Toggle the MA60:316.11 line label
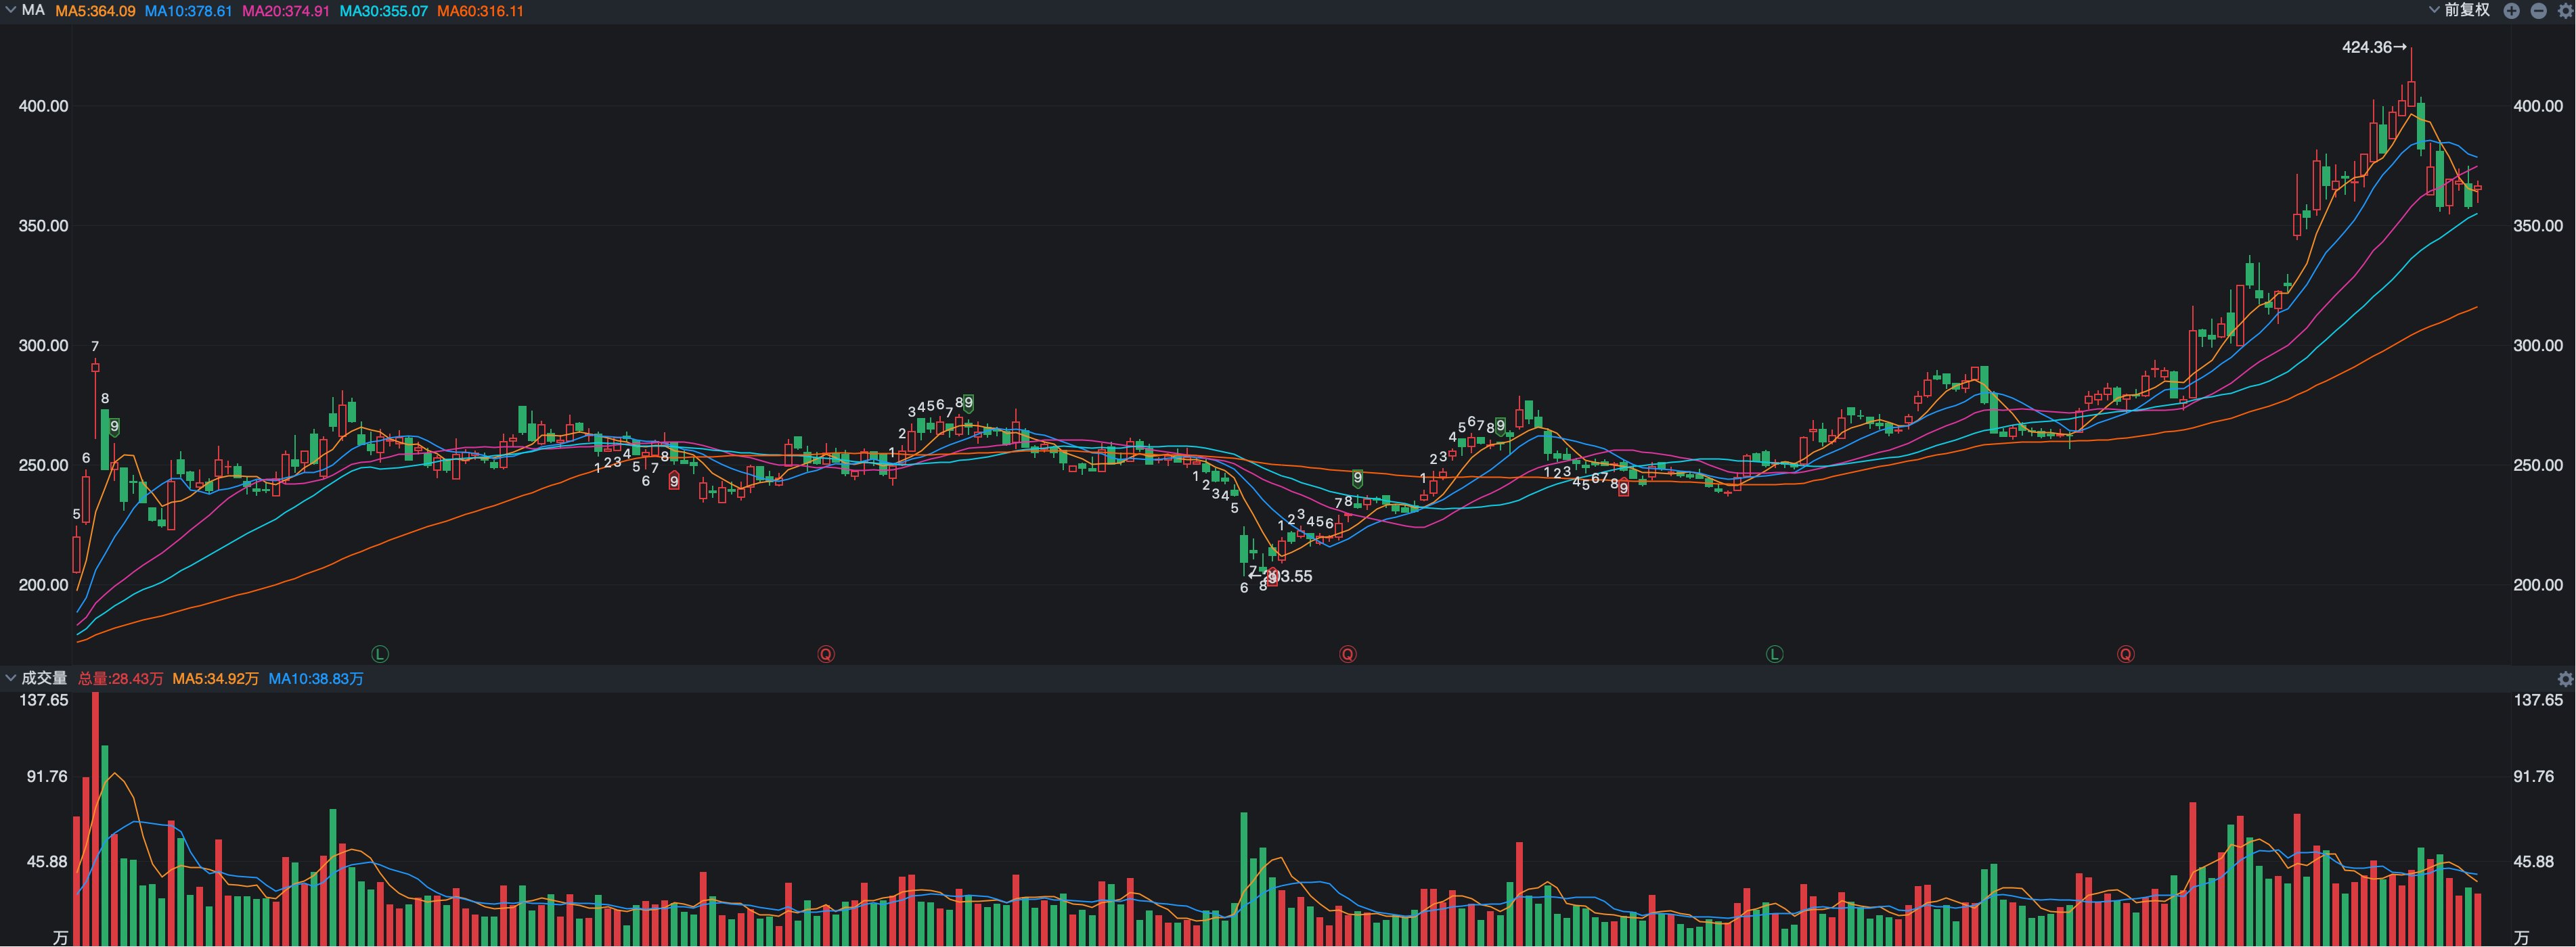The height and width of the screenshot is (947, 2576). [480, 11]
